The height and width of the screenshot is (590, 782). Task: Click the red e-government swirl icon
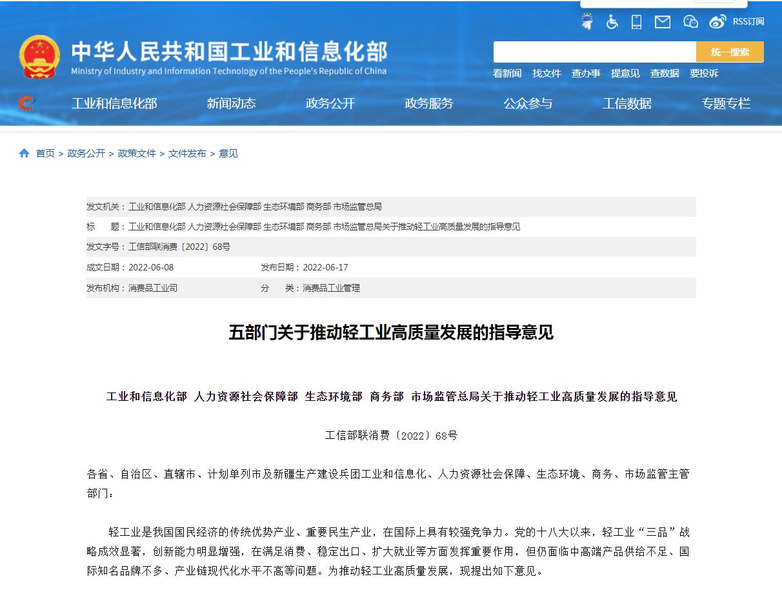26,103
